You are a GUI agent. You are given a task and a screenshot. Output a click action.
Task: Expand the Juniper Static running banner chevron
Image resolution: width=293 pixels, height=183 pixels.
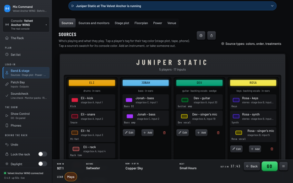pyautogui.click(x=272, y=6)
